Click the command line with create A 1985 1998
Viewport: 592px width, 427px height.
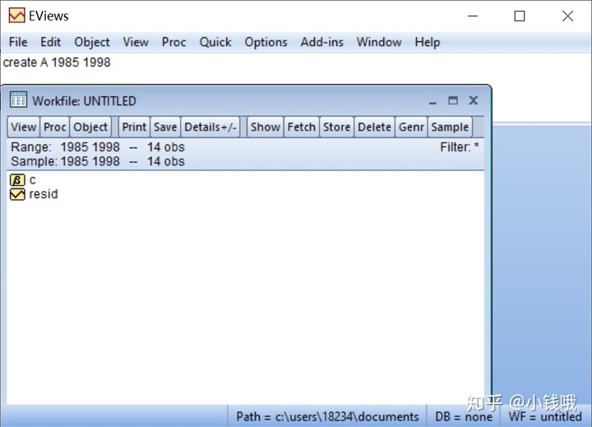pyautogui.click(x=57, y=63)
